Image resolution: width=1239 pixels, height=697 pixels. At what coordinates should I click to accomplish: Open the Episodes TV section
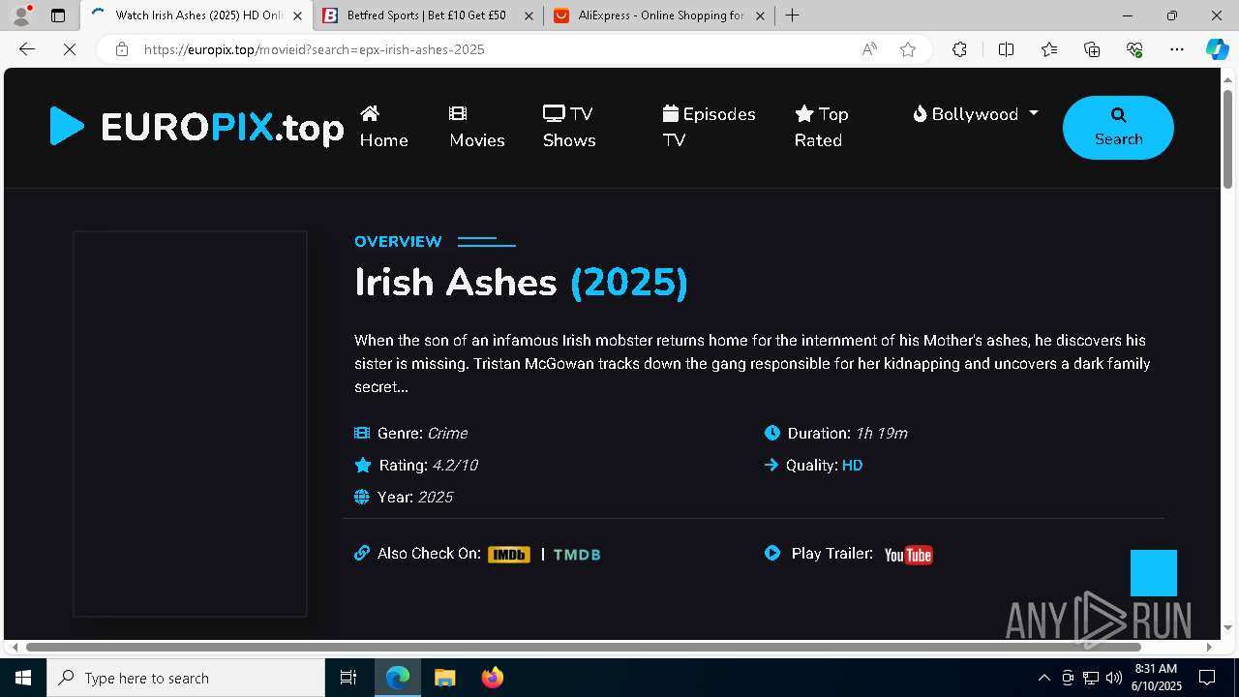[709, 127]
